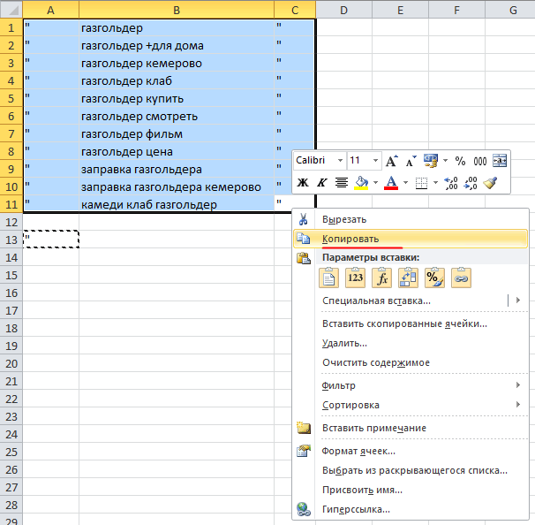Click the Hyperlink globe icon

[x=304, y=509]
